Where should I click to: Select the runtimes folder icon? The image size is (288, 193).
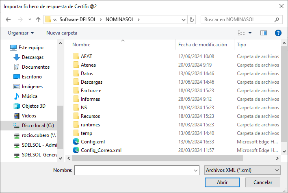click(76, 124)
